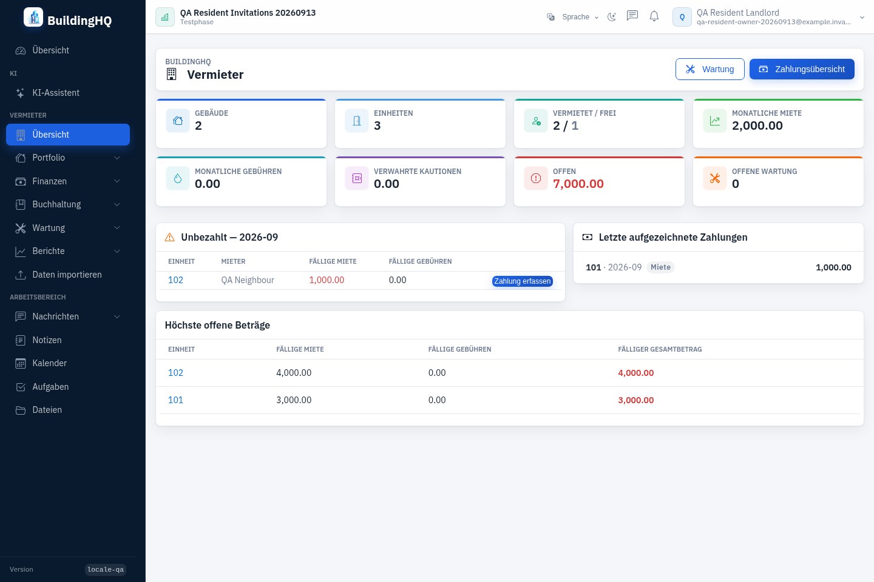Open the QA Resident Landlord account menu
The width and height of the screenshot is (874, 582).
[x=768, y=17]
